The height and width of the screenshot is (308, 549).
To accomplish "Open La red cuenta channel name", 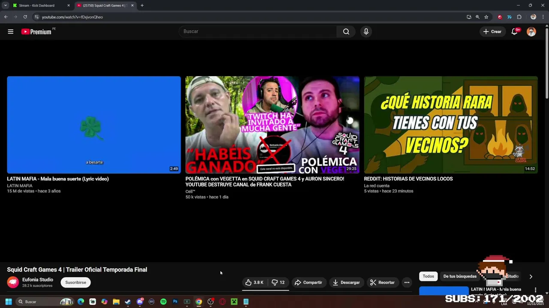I will [377, 186].
